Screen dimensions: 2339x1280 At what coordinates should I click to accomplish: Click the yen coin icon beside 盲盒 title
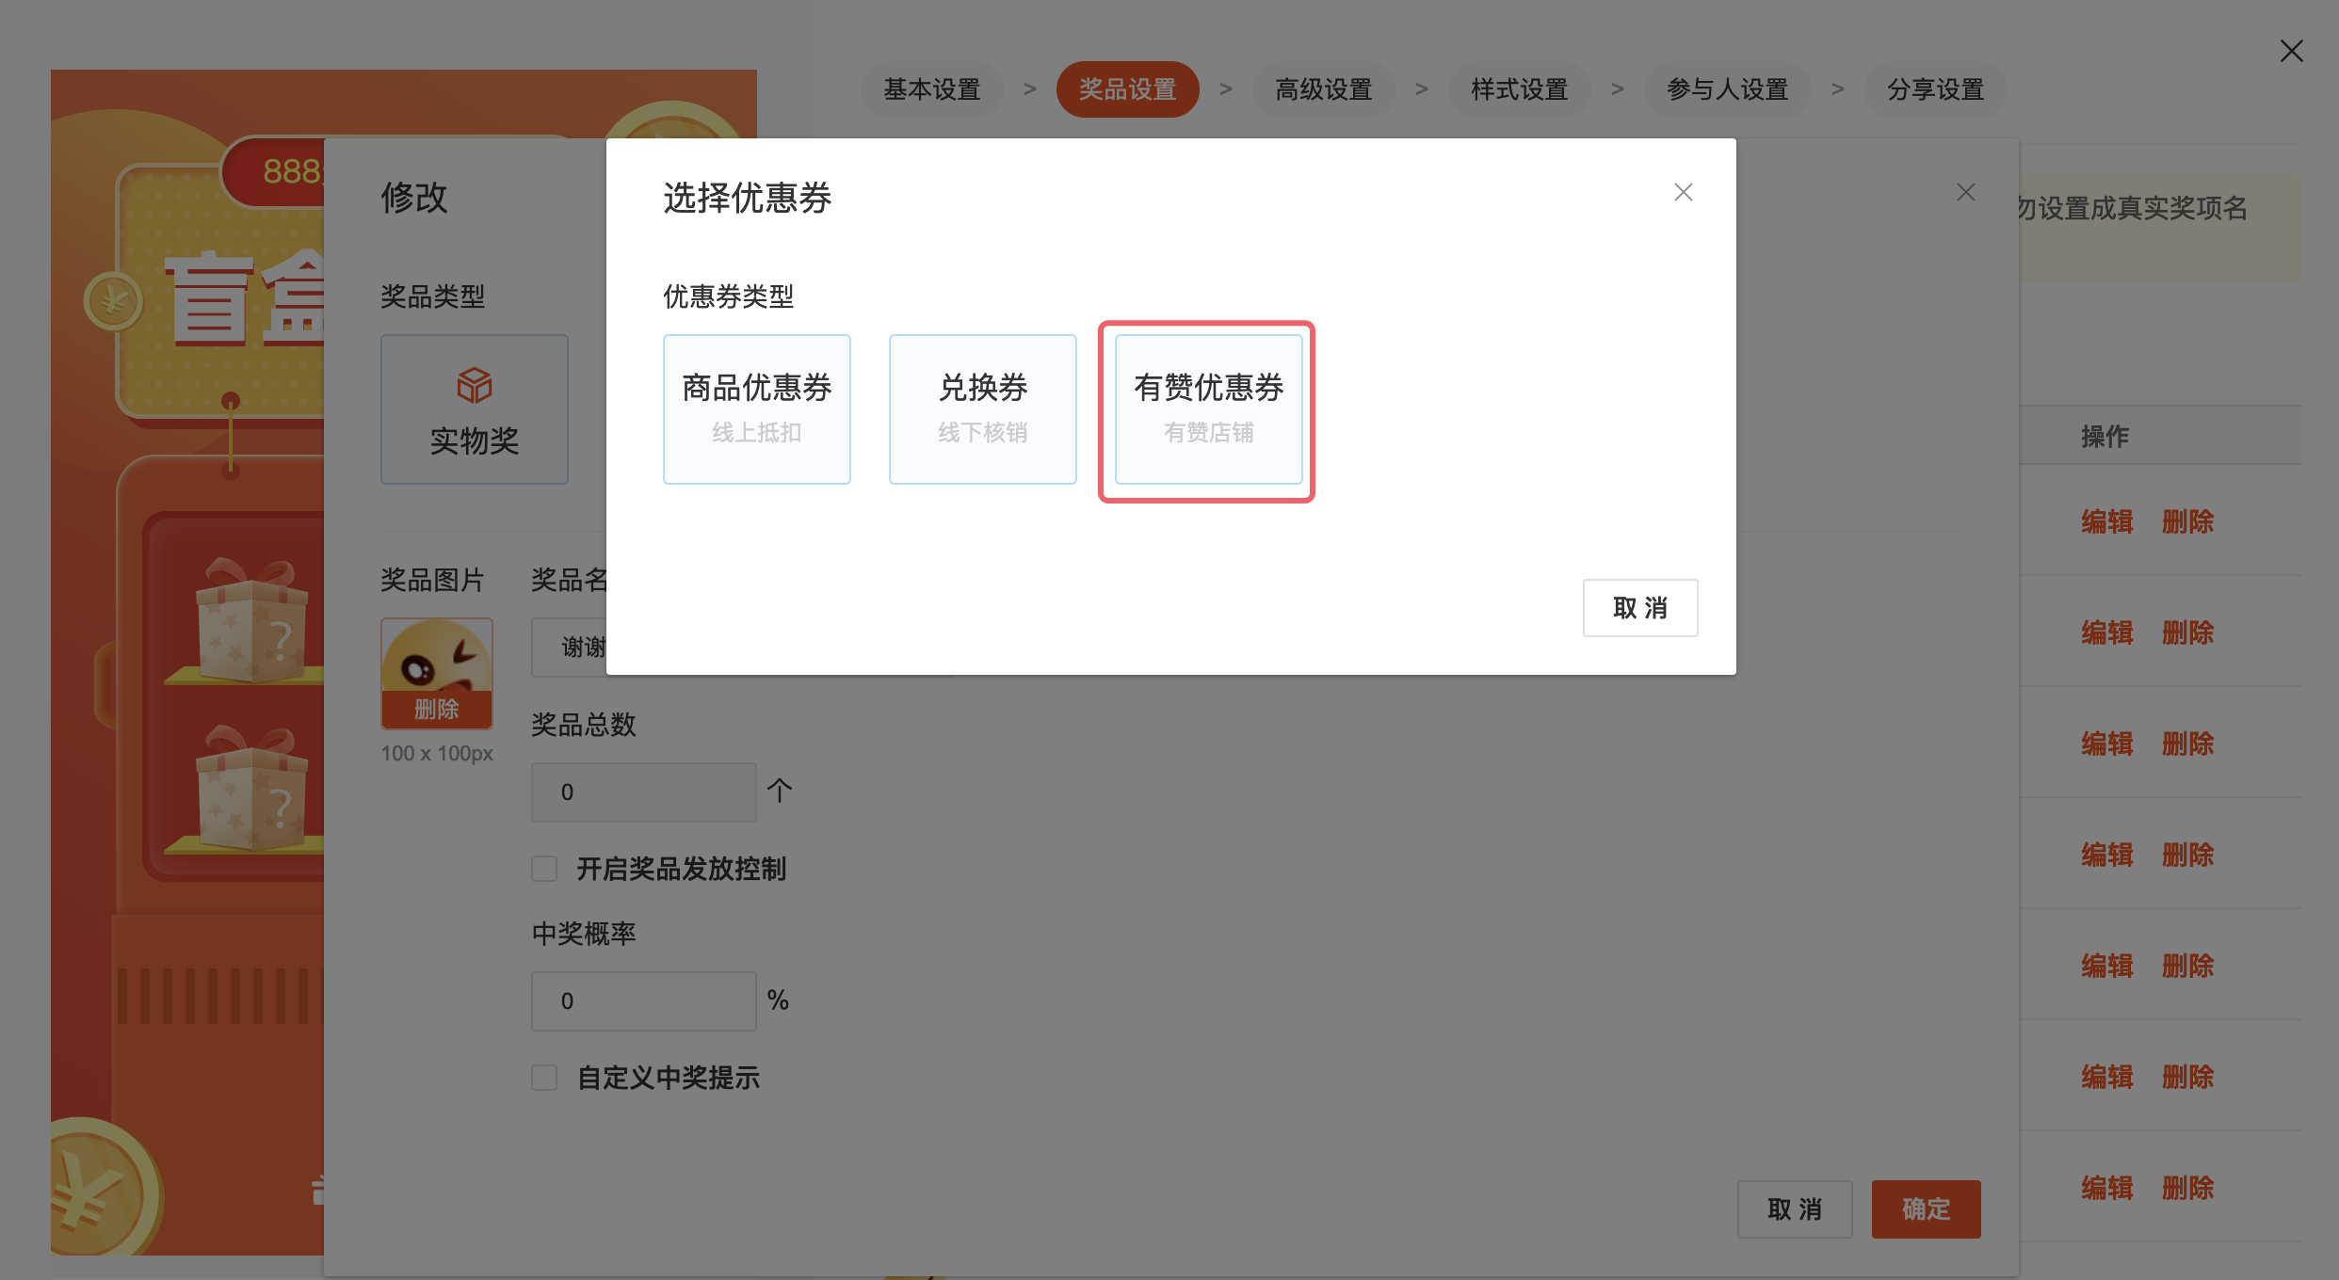113,302
